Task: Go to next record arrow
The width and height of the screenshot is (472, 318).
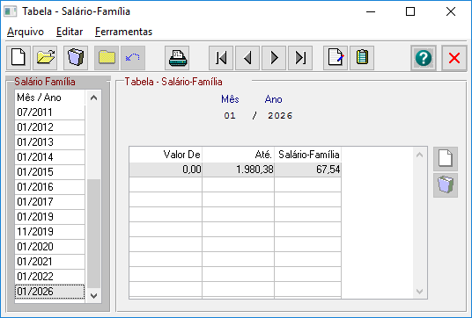Action: point(274,58)
